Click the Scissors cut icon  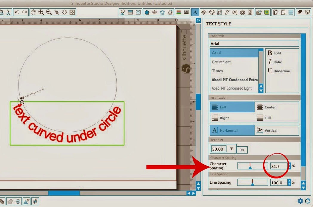8,12
